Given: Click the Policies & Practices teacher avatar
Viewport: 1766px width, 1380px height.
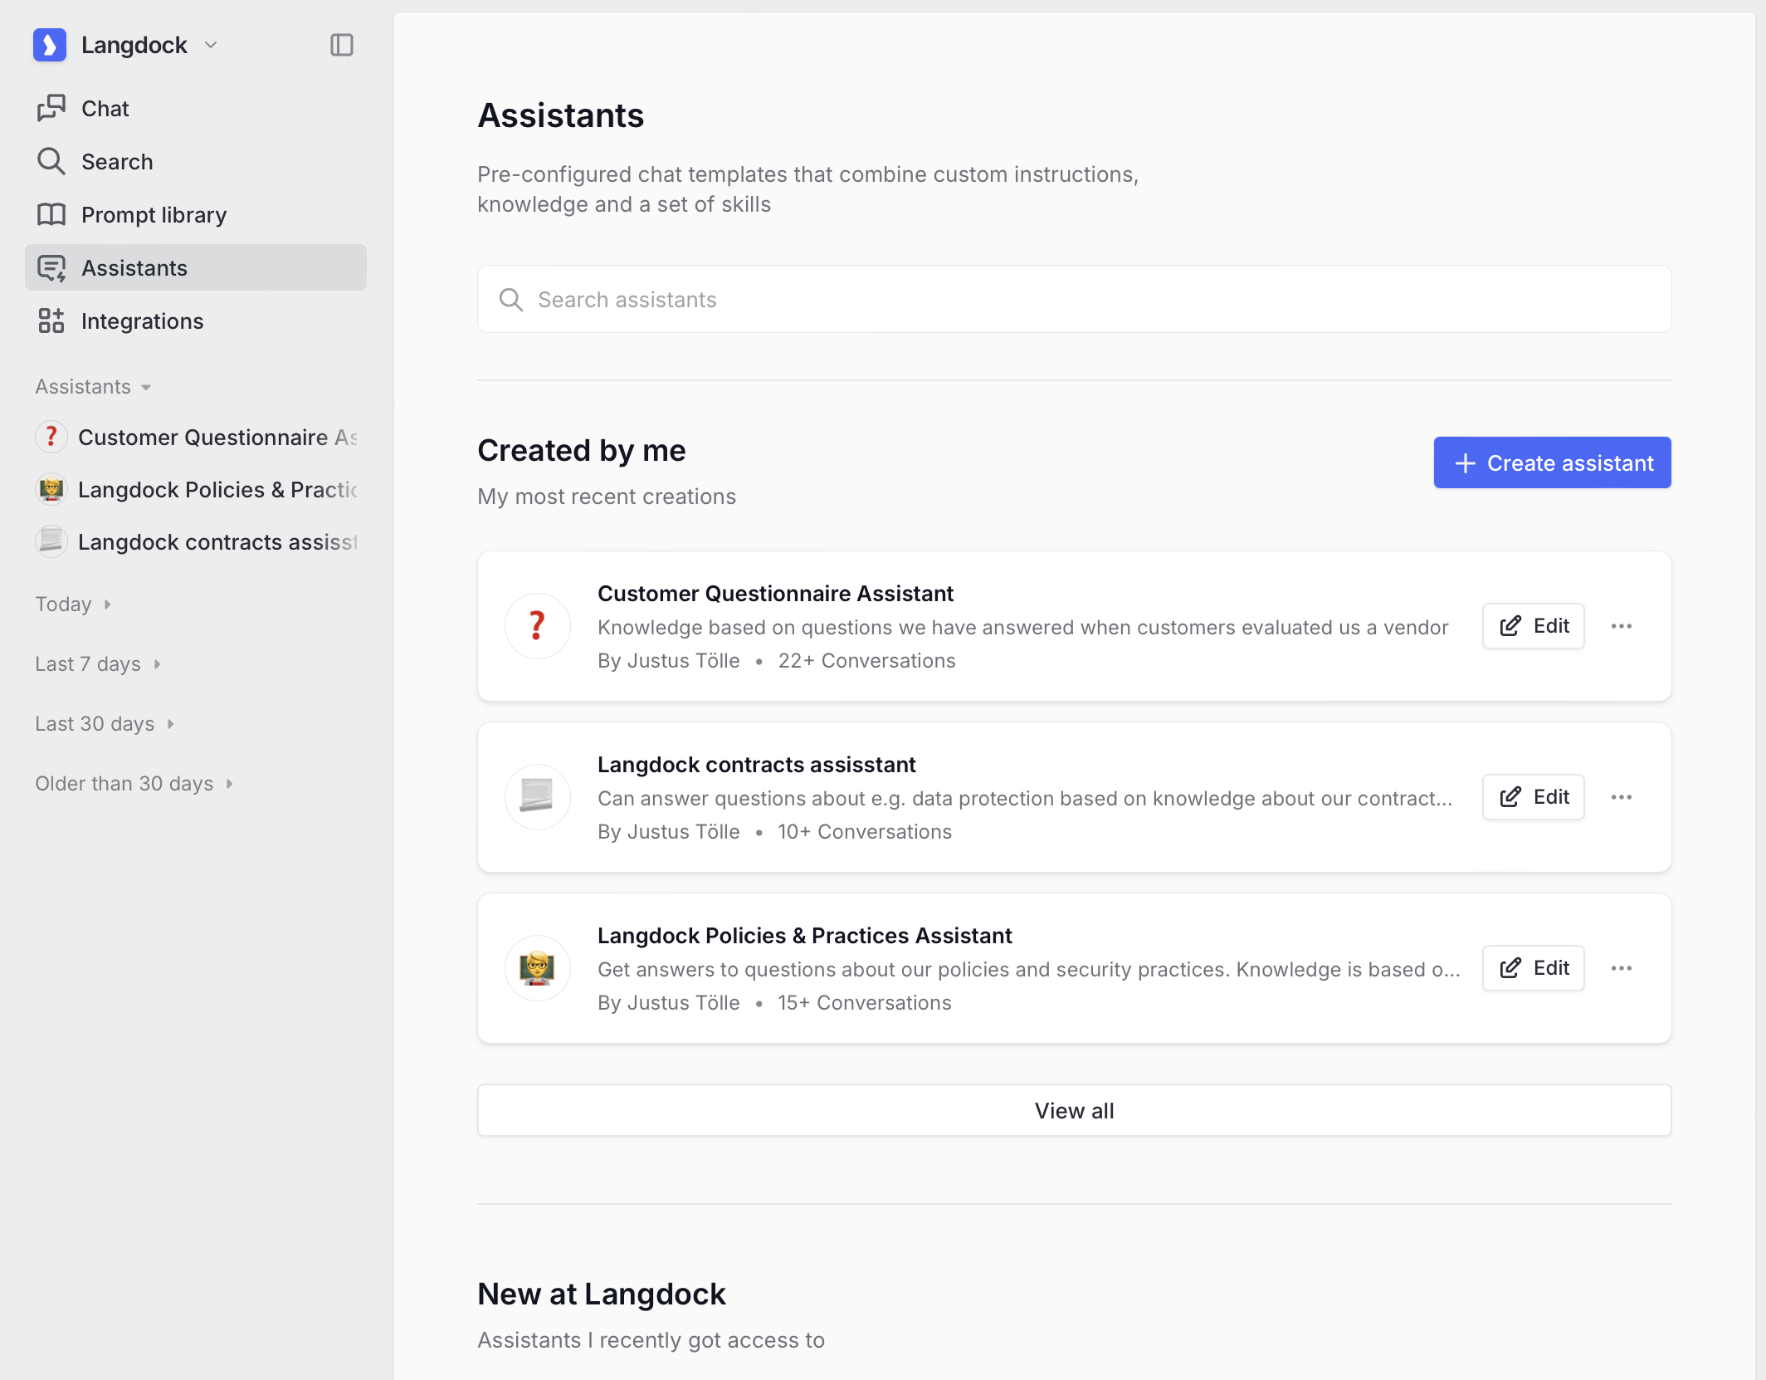Looking at the screenshot, I should click(x=538, y=968).
